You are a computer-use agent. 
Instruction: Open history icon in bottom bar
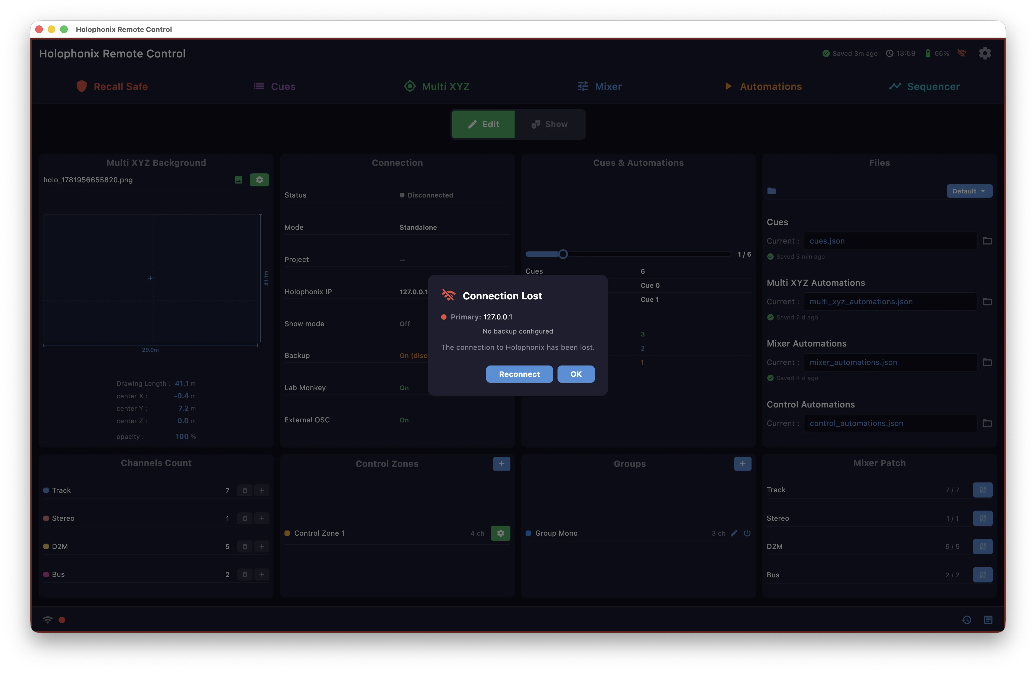(967, 620)
